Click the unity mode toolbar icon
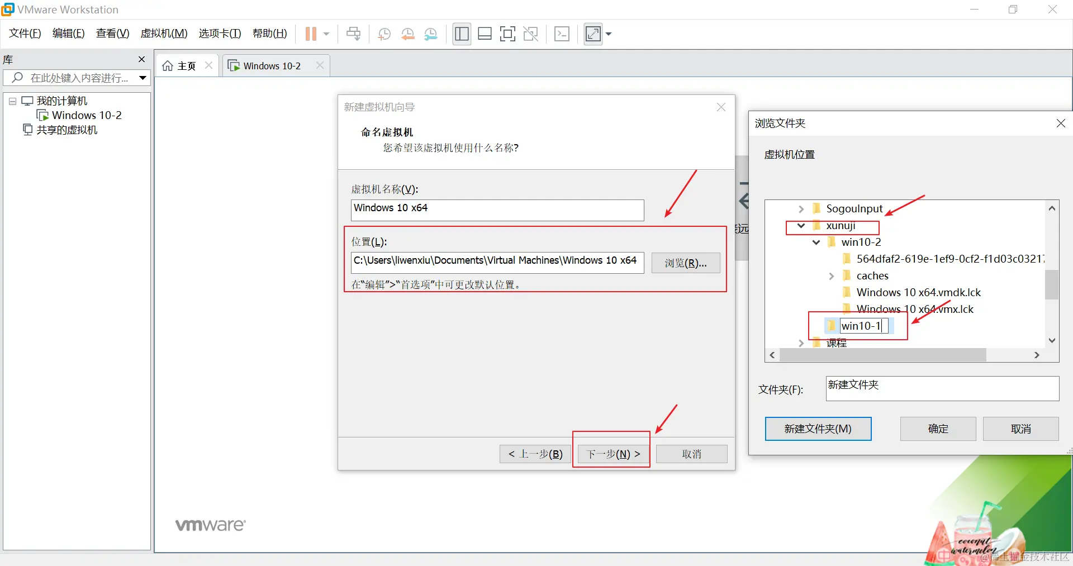 [x=530, y=34]
